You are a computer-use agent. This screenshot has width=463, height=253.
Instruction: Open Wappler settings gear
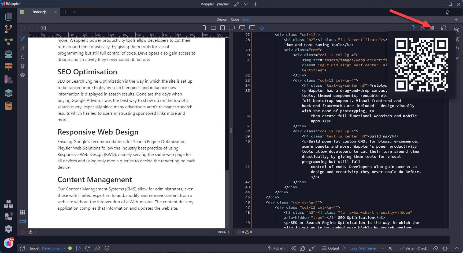[9, 229]
